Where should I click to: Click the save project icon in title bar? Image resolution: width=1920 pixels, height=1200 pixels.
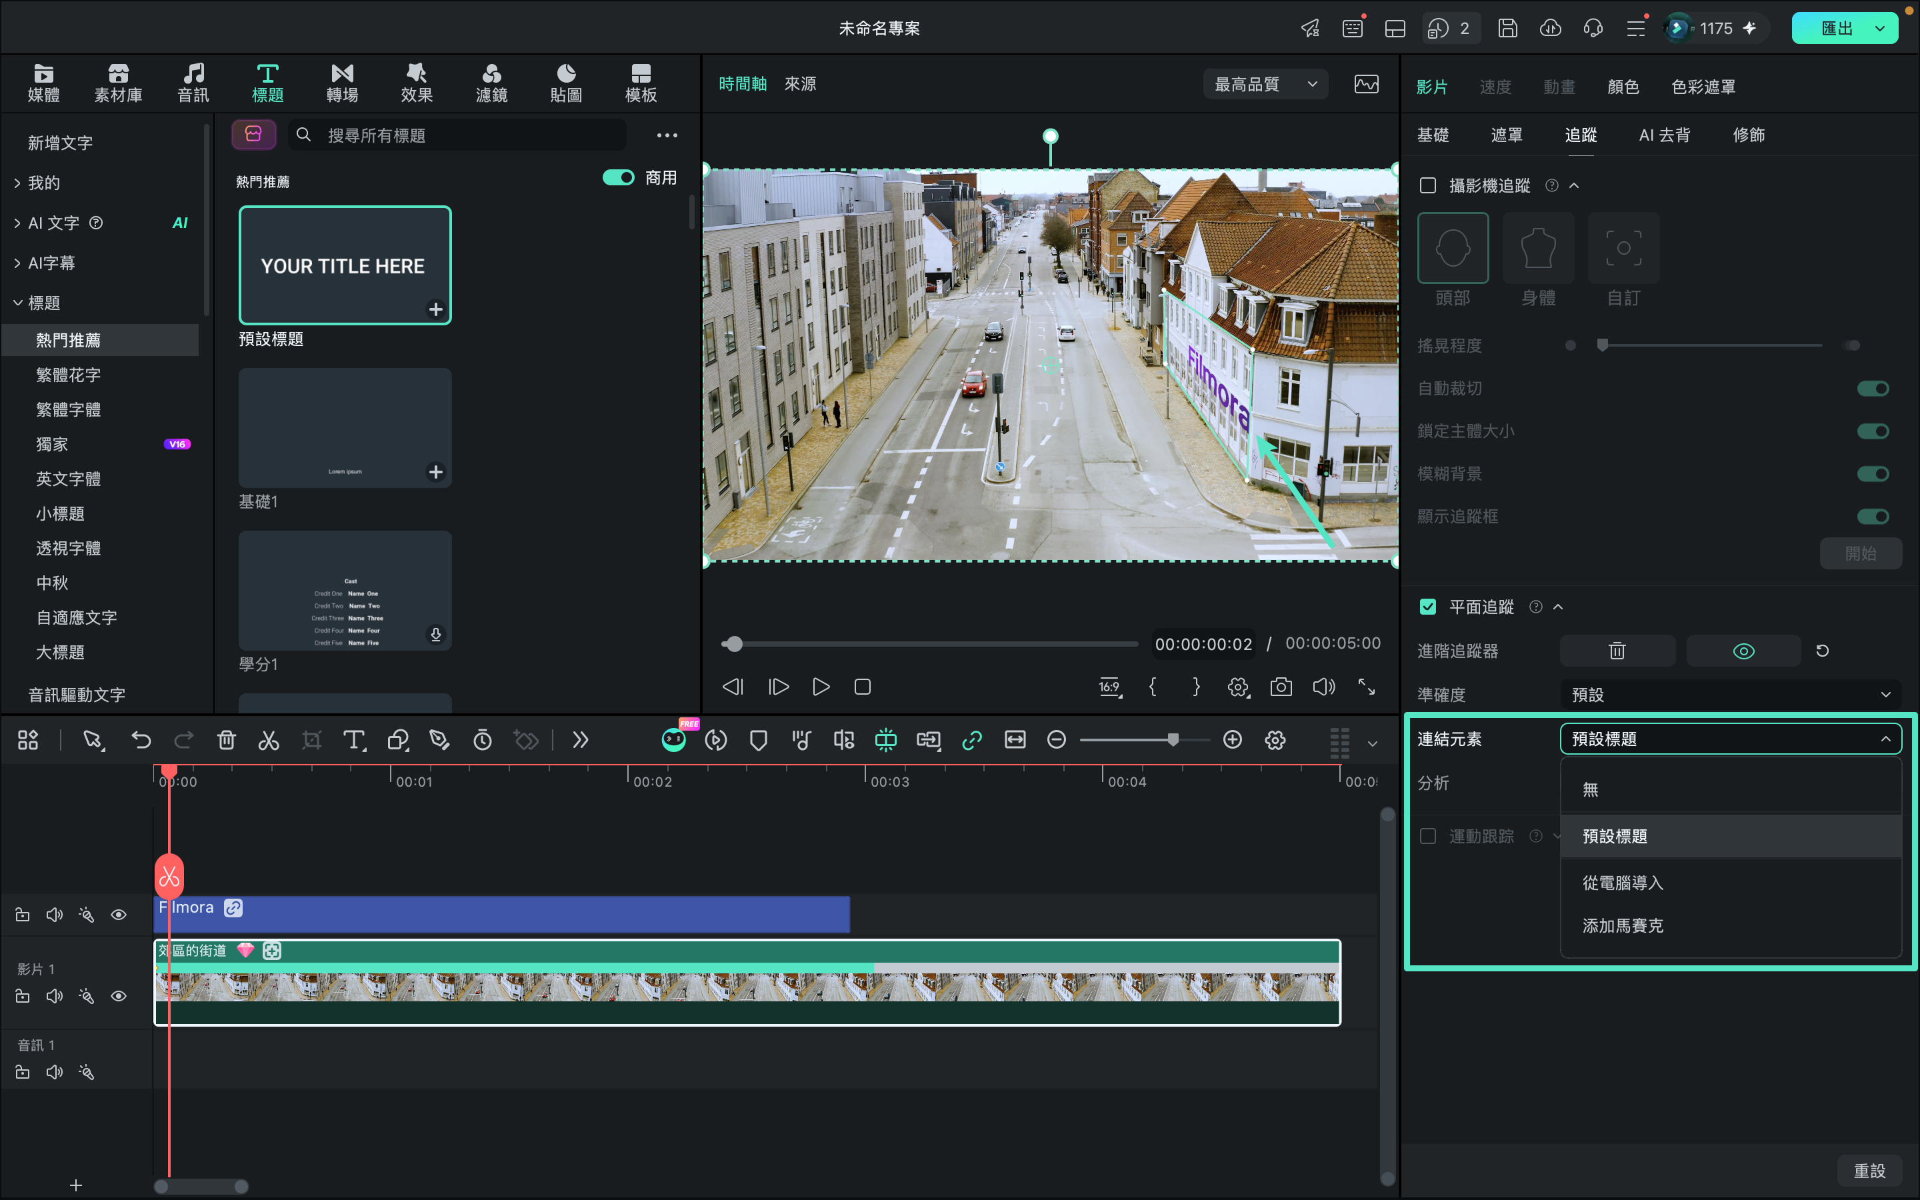coord(1507,29)
